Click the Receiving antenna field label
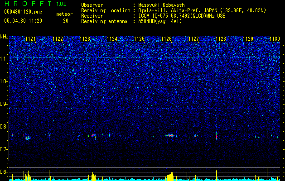 click(104, 21)
